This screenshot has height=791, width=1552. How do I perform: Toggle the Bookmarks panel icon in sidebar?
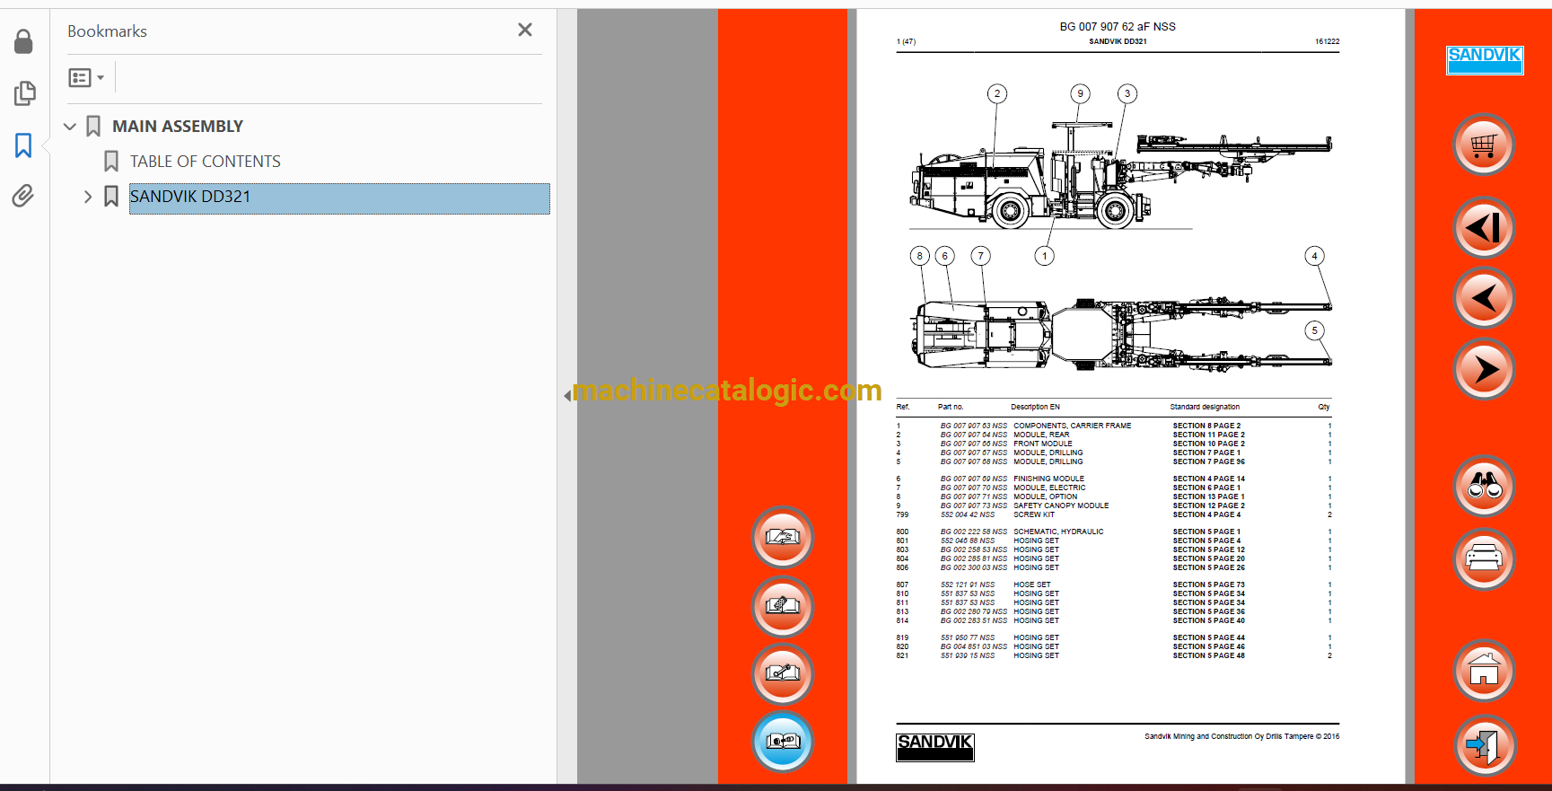[x=23, y=145]
